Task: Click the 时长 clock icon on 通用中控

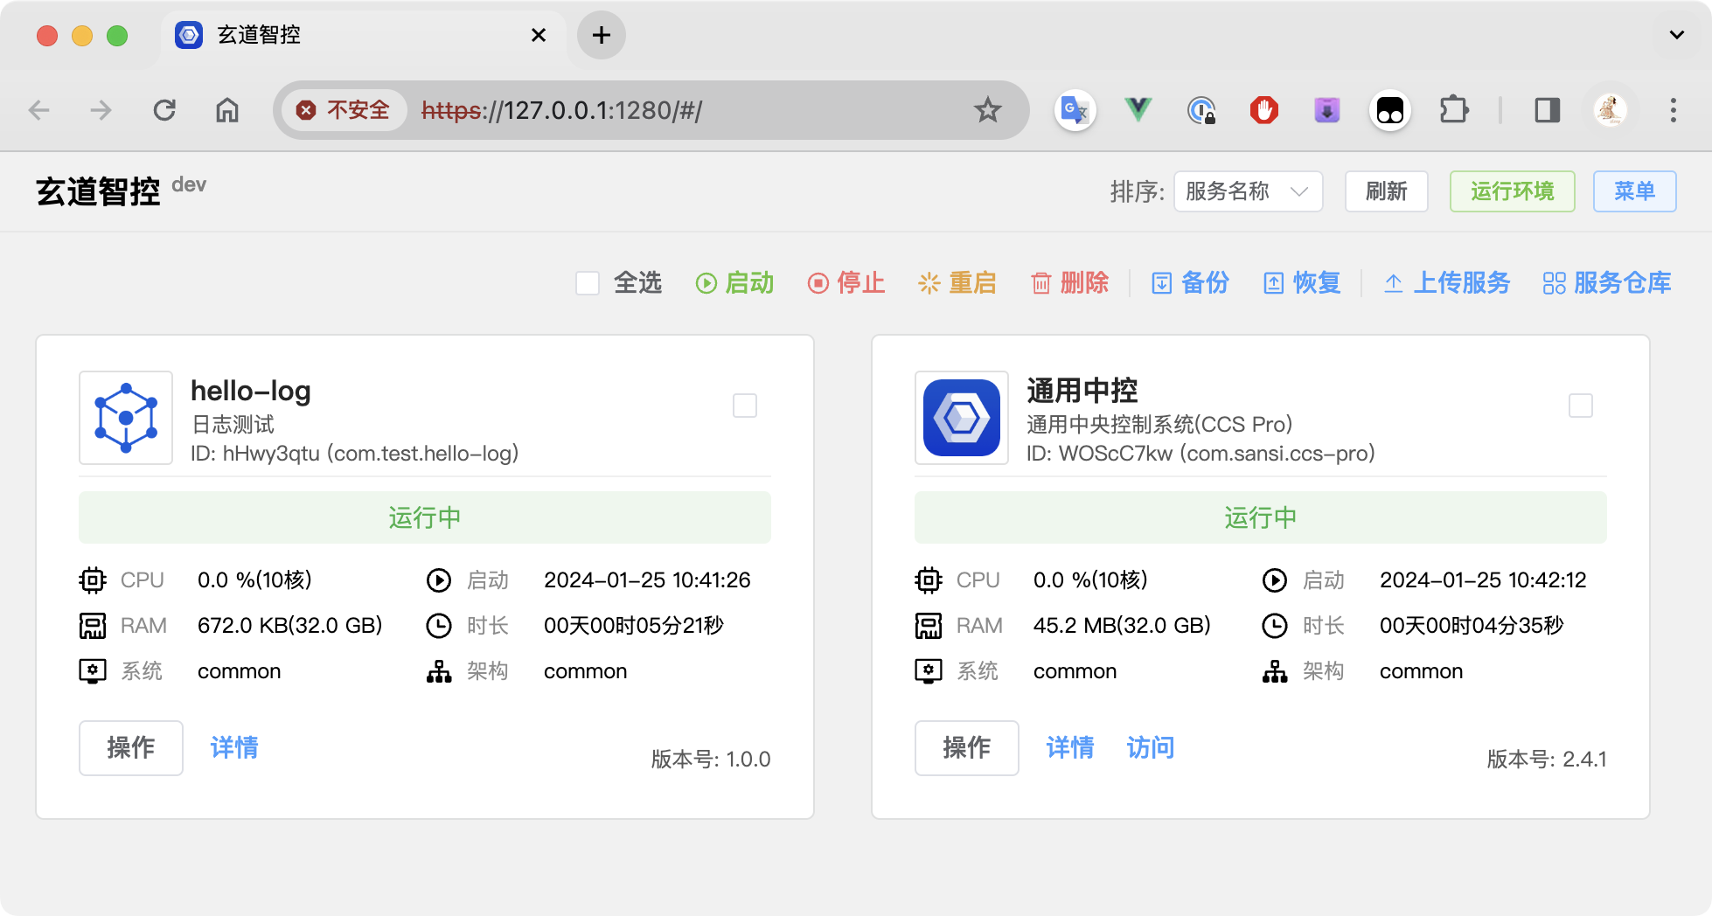Action: click(1275, 626)
